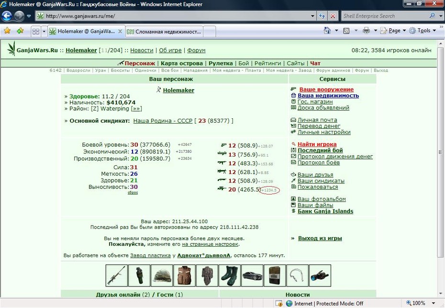Select the camouflage coat item
This screenshot has width=445, height=308.
[207, 275]
